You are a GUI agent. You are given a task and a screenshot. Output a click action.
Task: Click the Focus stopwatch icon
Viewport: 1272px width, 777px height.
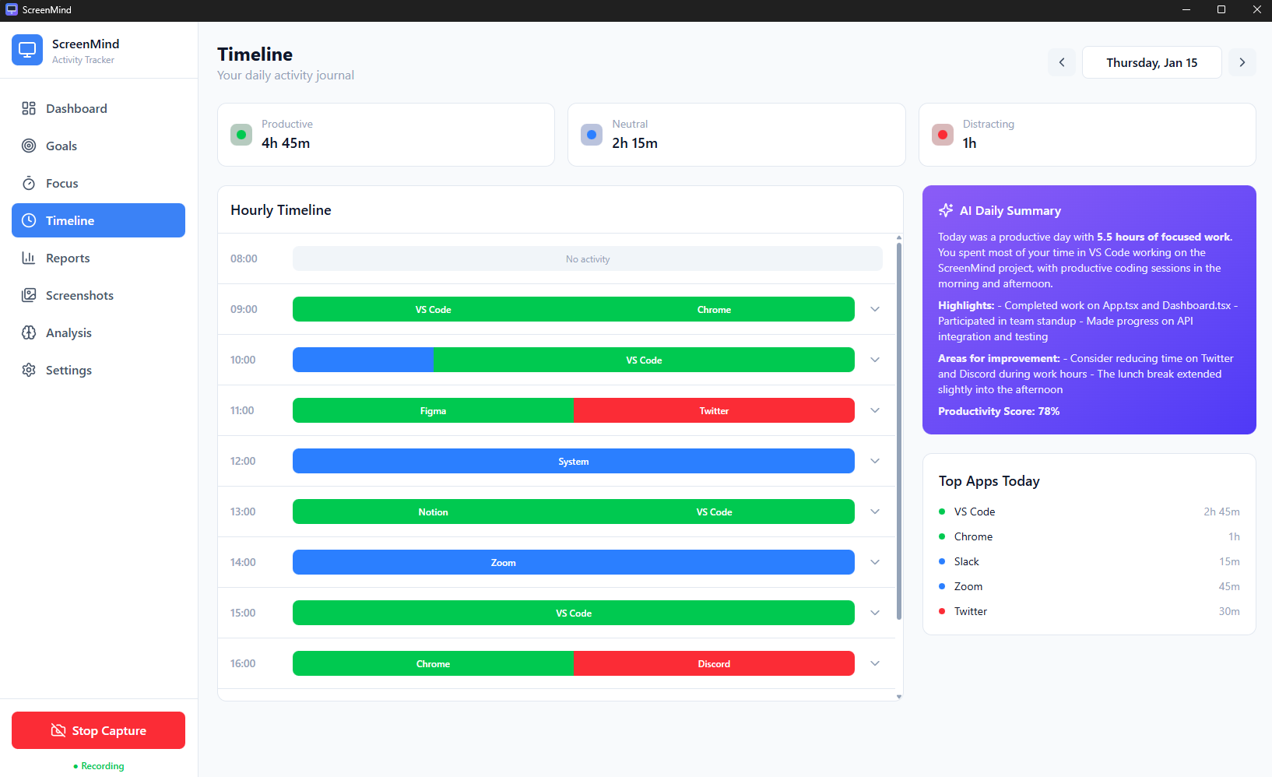point(29,183)
